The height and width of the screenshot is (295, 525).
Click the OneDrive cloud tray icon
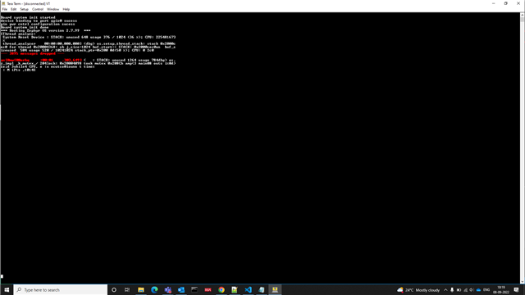tap(478, 290)
